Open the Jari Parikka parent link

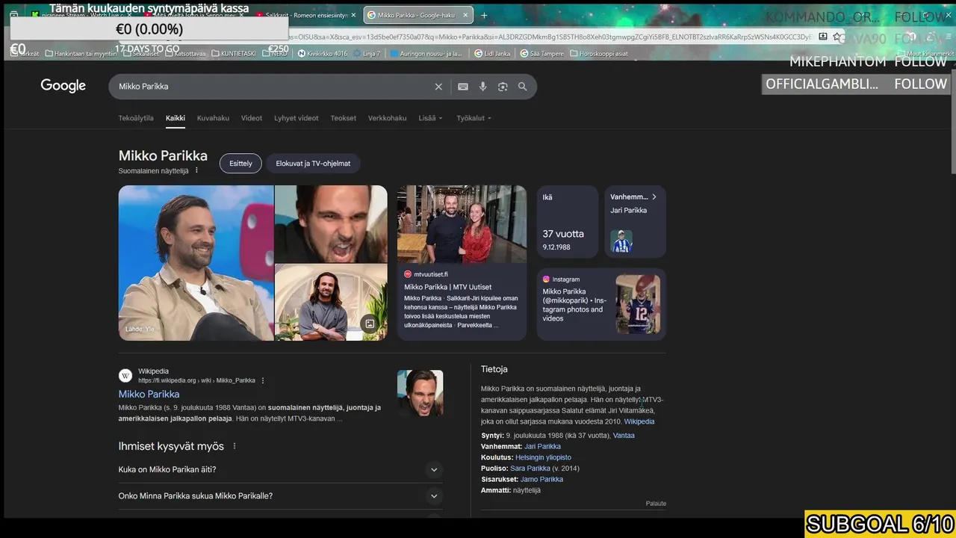(542, 447)
